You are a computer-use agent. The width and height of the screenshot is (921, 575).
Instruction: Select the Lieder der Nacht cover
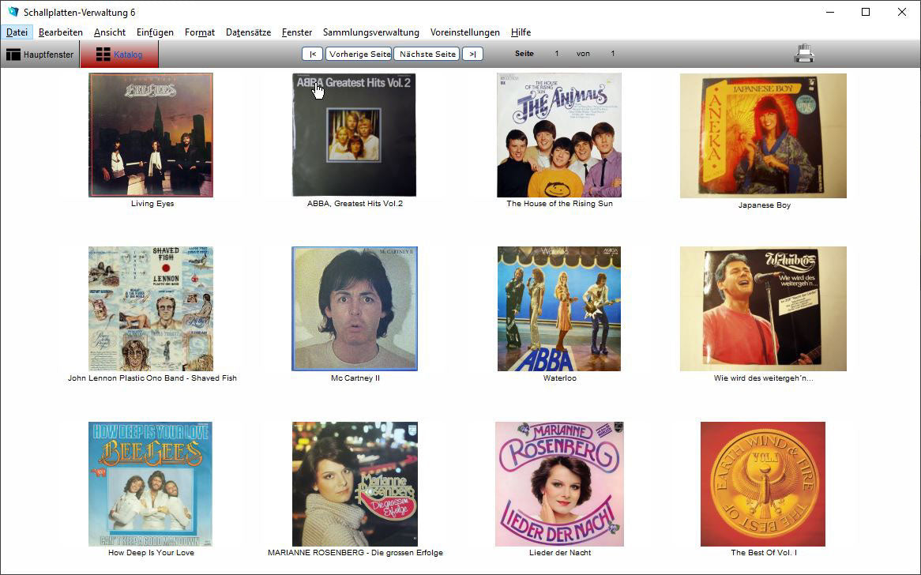559,483
